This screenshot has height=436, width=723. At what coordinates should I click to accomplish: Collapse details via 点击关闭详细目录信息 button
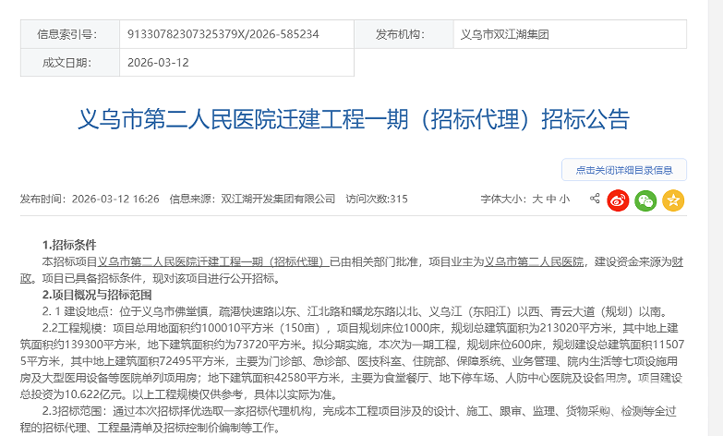click(623, 170)
